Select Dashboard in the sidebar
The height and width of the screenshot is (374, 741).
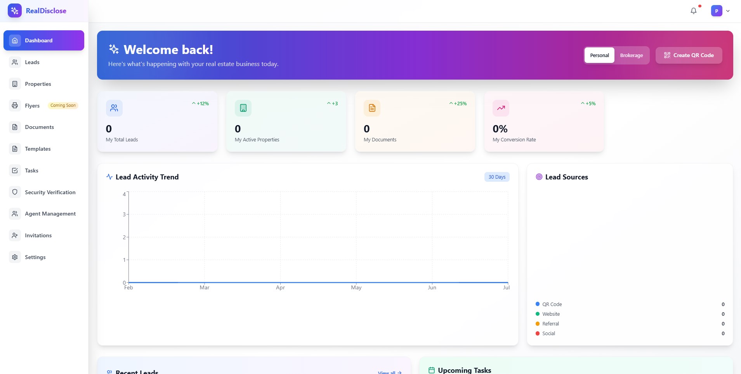tap(38, 40)
